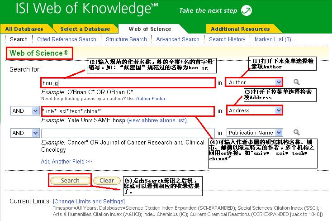Open the Additional Resources tab
The image size is (332, 221).
240,29
